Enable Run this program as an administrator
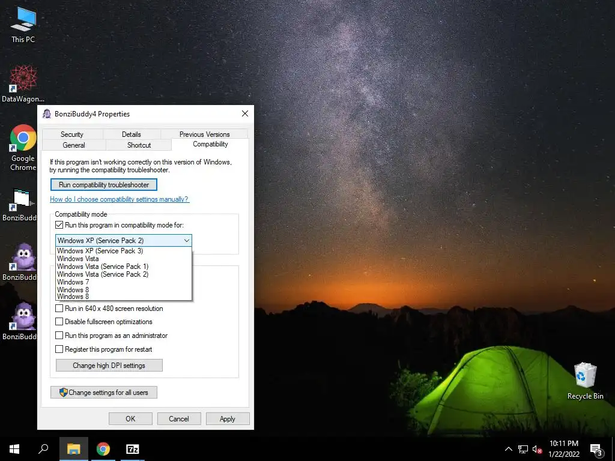The image size is (615, 461). 59,336
